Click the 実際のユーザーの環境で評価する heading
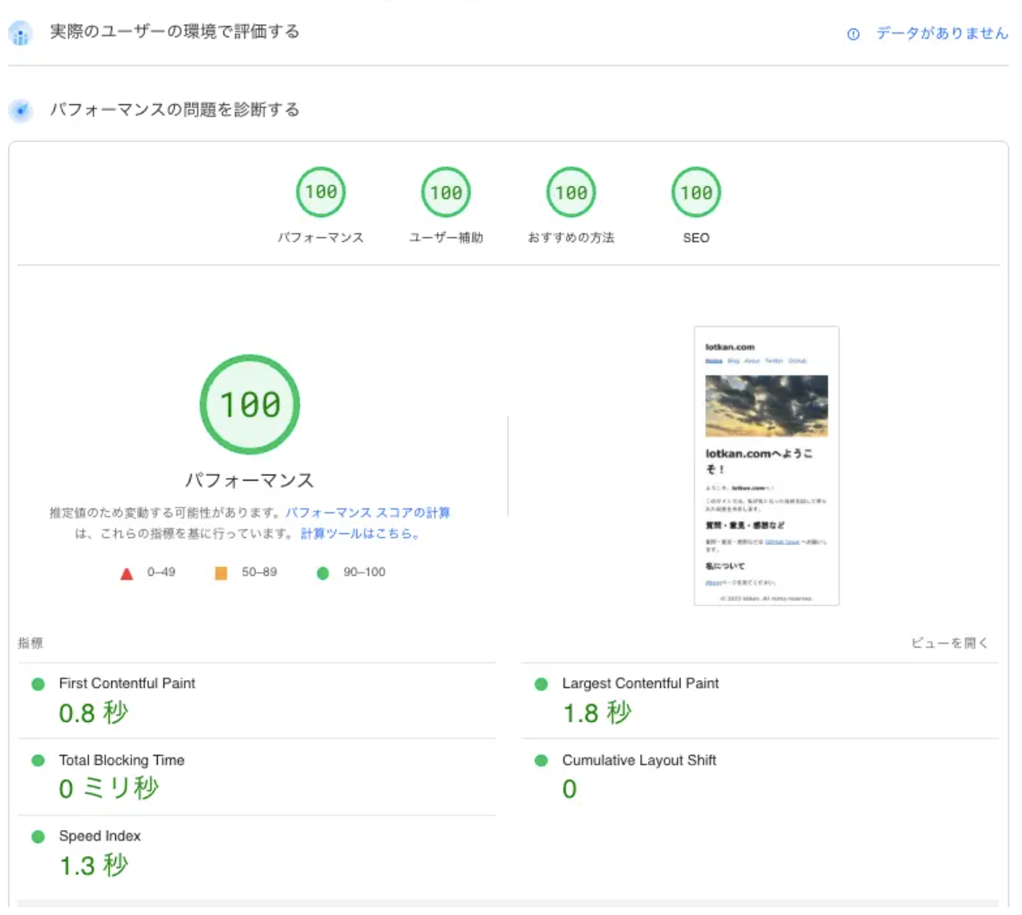1022x915 pixels. (x=175, y=32)
